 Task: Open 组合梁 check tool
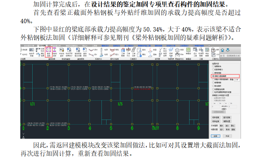[x=32, y=52]
